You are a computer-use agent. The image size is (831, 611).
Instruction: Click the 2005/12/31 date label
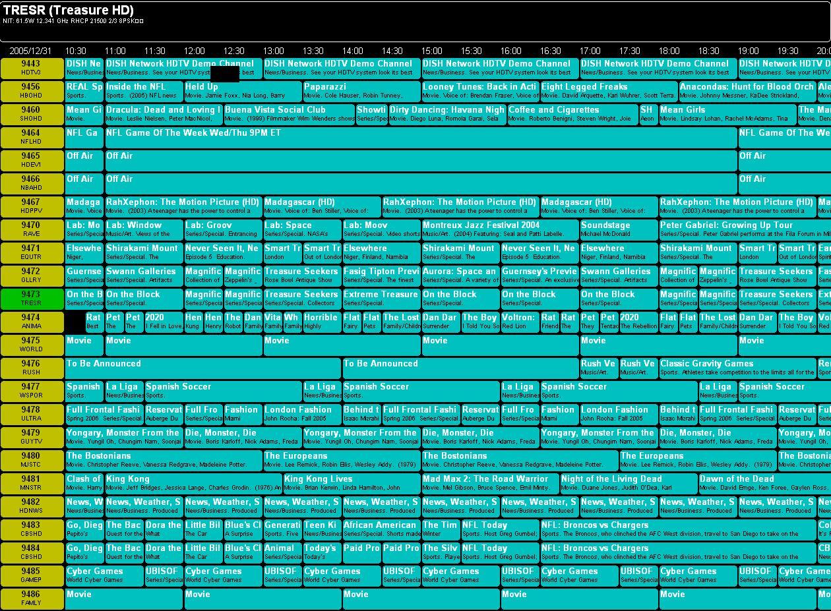click(x=30, y=51)
